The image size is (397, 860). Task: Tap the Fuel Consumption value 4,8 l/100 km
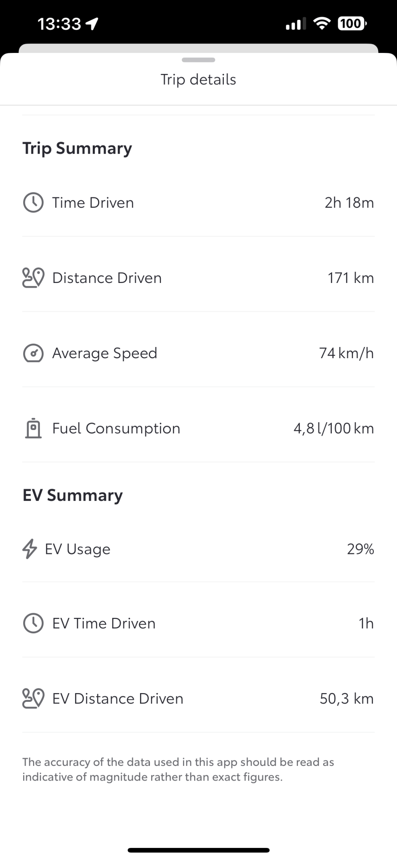pos(333,428)
